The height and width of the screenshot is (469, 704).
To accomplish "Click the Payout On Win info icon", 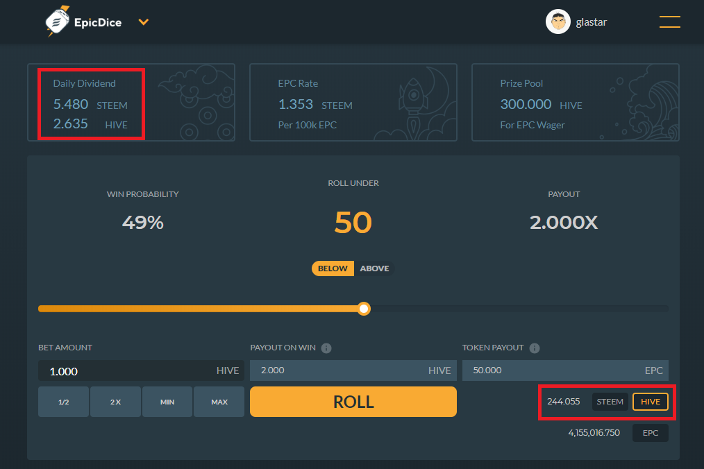I will coord(326,348).
